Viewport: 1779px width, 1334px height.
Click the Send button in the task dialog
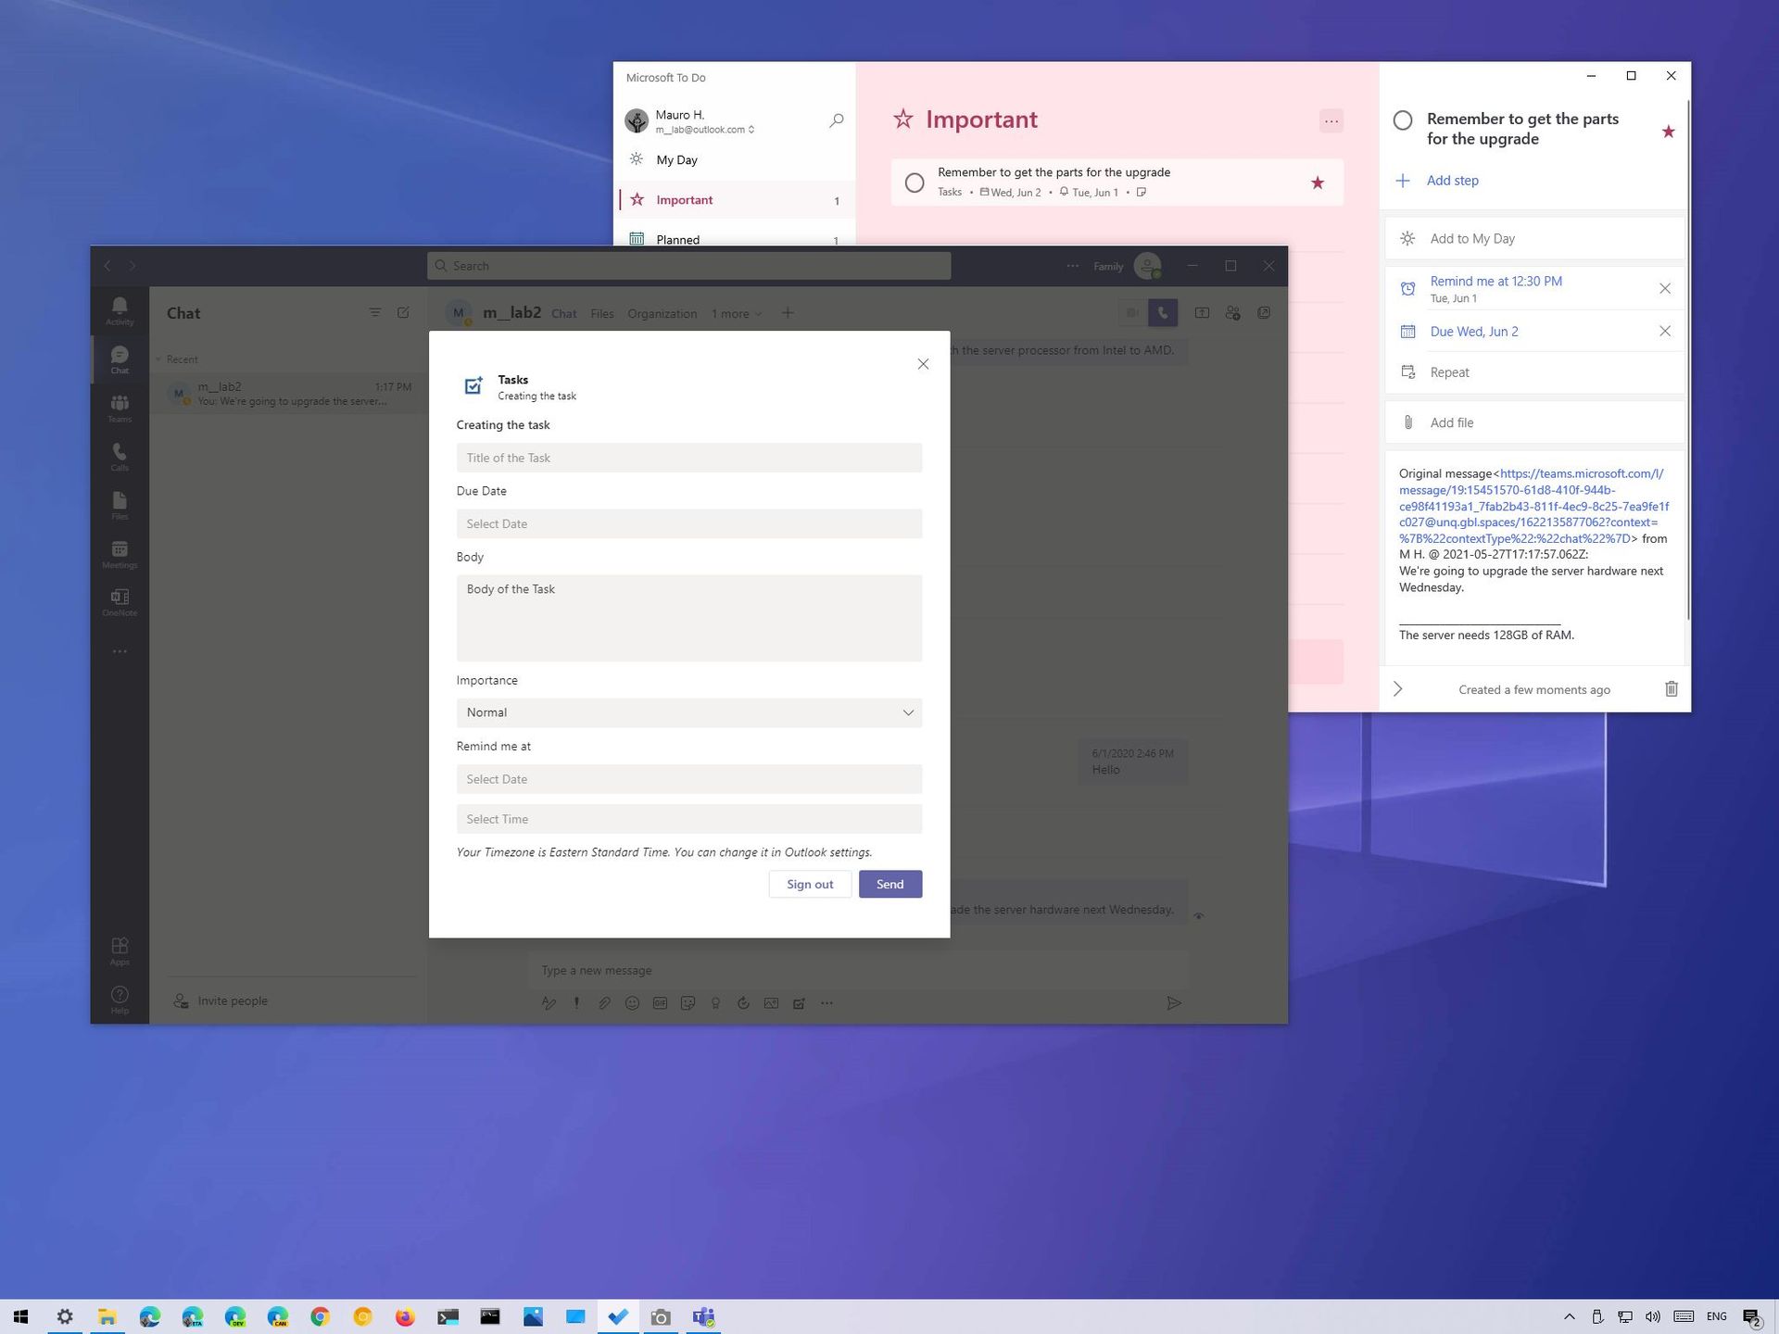[889, 884]
